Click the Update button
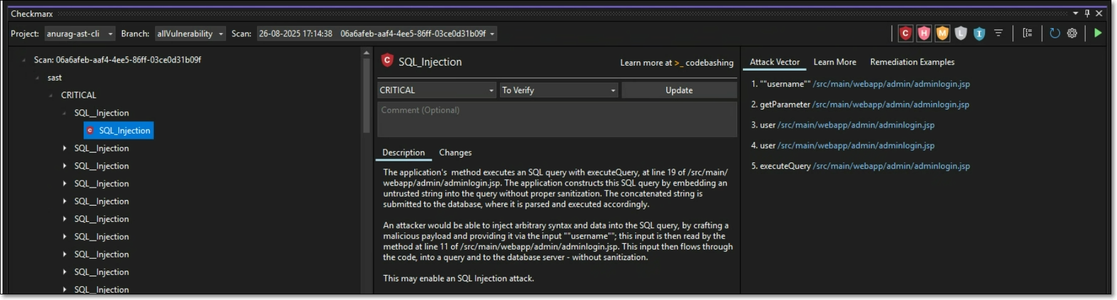 pyautogui.click(x=679, y=91)
